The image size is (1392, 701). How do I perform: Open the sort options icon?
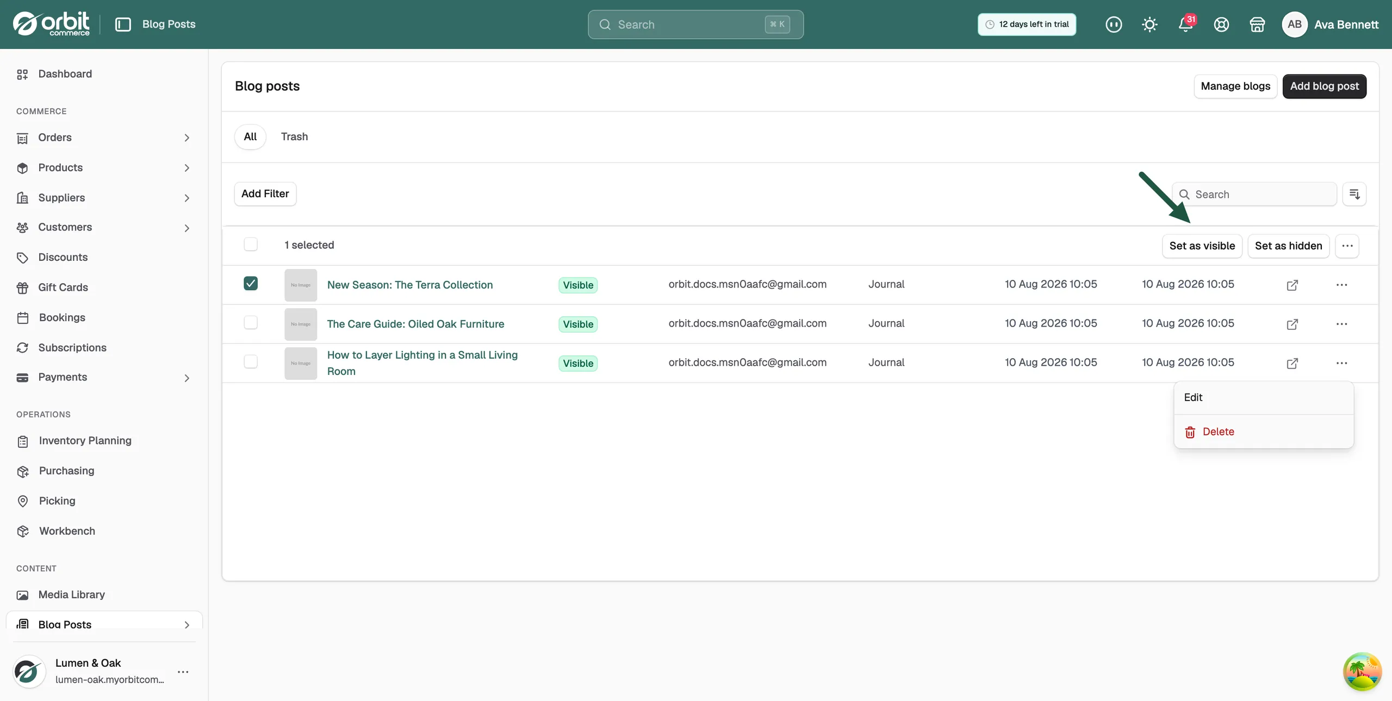click(x=1354, y=194)
